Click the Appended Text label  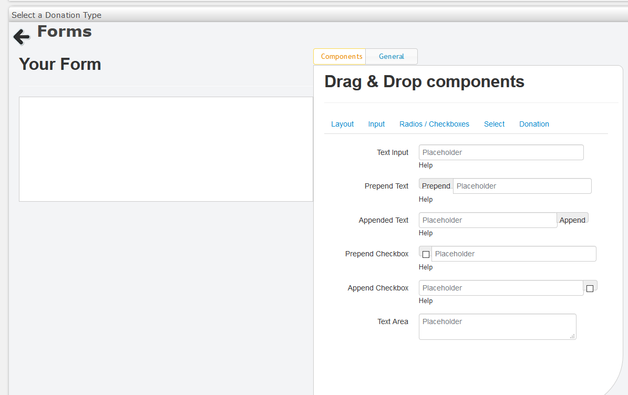pyautogui.click(x=383, y=220)
